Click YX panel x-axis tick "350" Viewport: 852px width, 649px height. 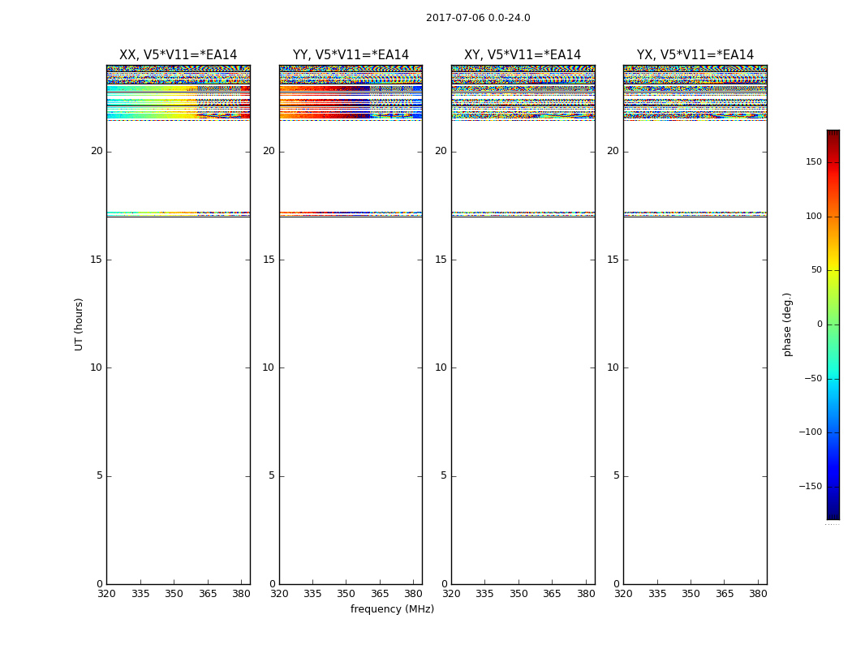(x=691, y=594)
